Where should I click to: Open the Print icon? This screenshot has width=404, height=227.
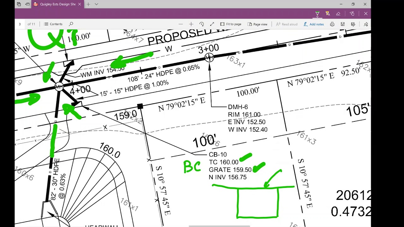click(x=332, y=24)
